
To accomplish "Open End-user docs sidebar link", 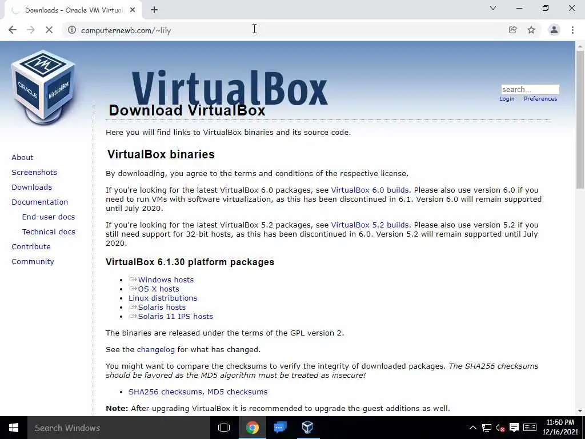I will pyautogui.click(x=49, y=217).
